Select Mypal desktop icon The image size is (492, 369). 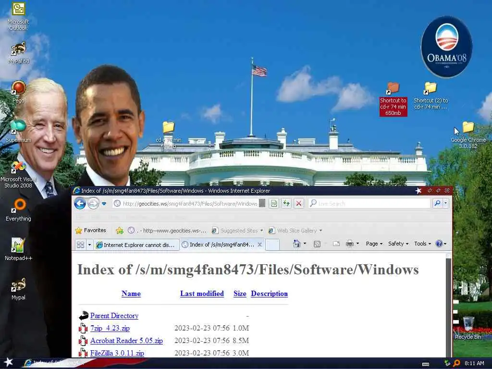tap(18, 289)
